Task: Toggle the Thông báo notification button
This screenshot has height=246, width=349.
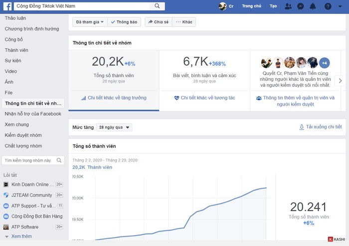Action: tap(124, 22)
